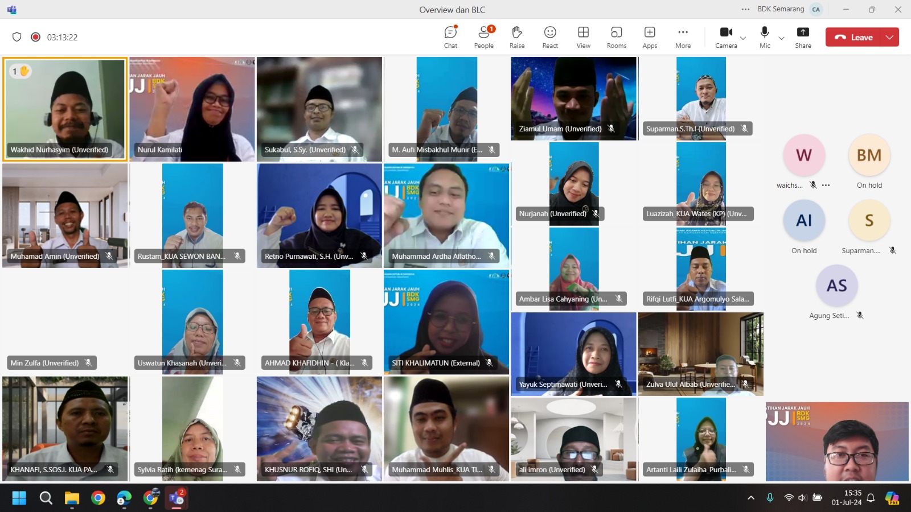Image resolution: width=911 pixels, height=512 pixels.
Task: Open the People participants list
Action: coord(484,37)
